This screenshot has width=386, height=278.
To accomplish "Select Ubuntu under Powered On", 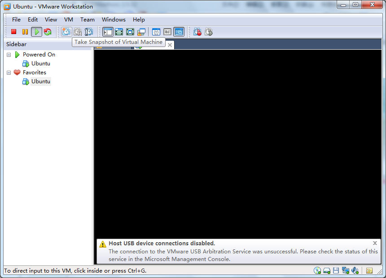I will click(x=40, y=64).
